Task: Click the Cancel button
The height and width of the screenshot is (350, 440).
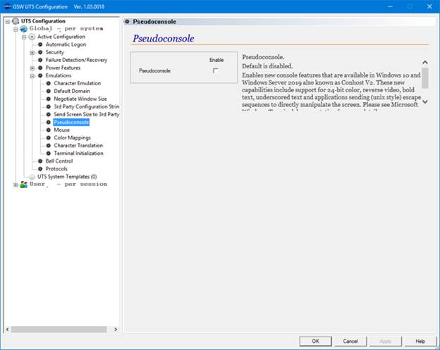Action: tap(350, 341)
